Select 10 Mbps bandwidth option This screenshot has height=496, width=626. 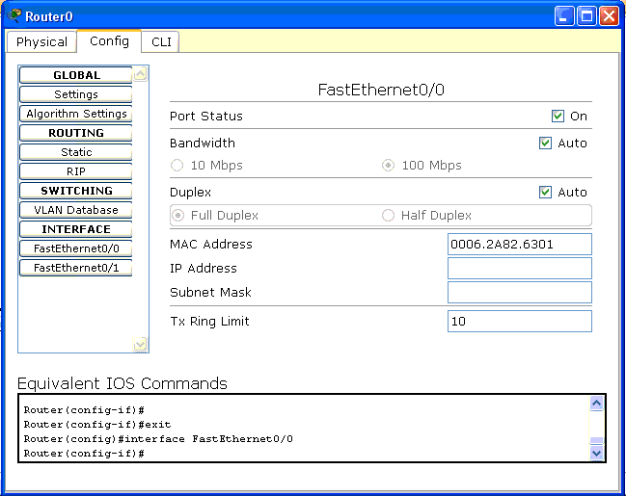tap(177, 165)
